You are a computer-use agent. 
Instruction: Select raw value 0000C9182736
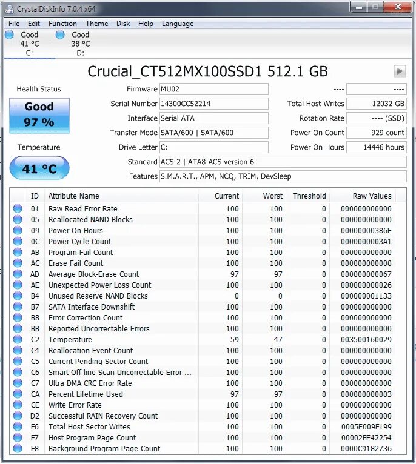pos(366,449)
